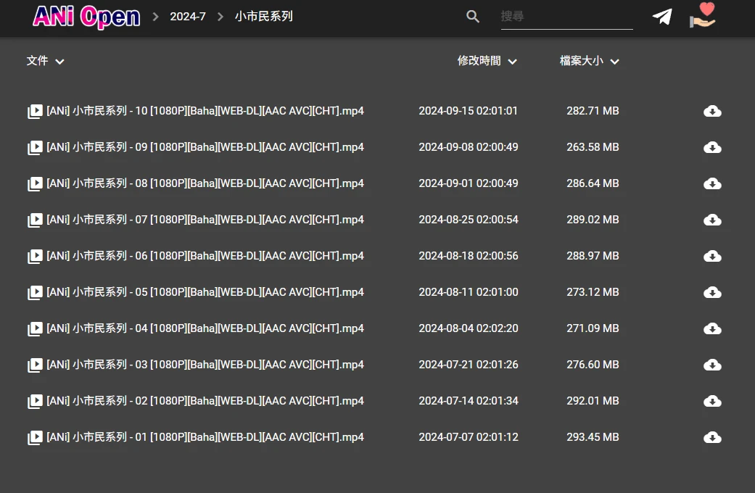
Task: Open 小市民系列 episode 05 file
Action: coord(205,292)
